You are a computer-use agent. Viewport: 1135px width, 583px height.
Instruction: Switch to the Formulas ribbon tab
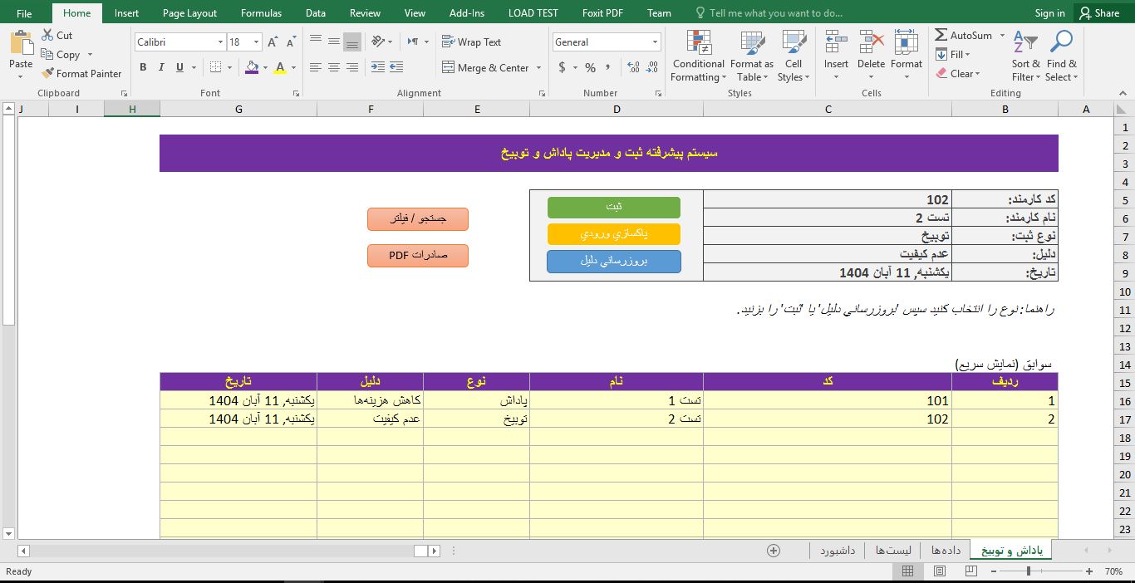(x=261, y=12)
